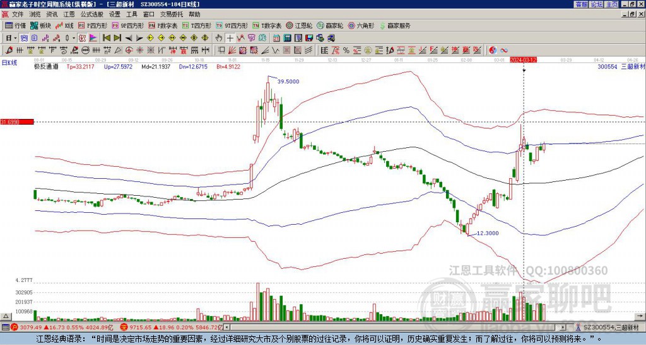Step chart right with black arrow
This screenshot has height=345, width=646.
[139, 38]
